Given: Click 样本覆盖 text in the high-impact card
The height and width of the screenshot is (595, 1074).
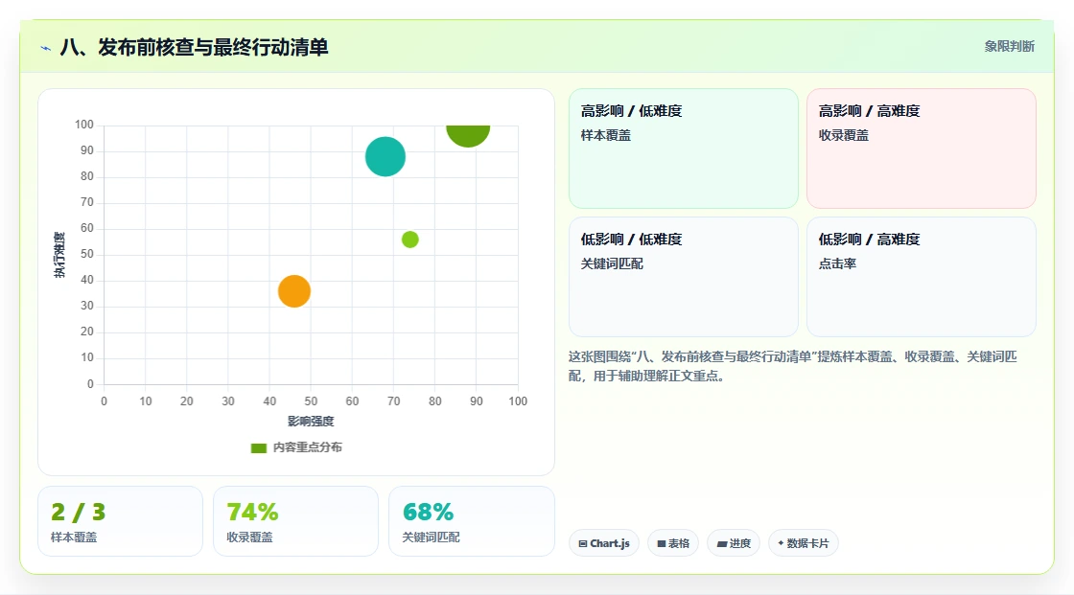Looking at the screenshot, I should tap(605, 135).
